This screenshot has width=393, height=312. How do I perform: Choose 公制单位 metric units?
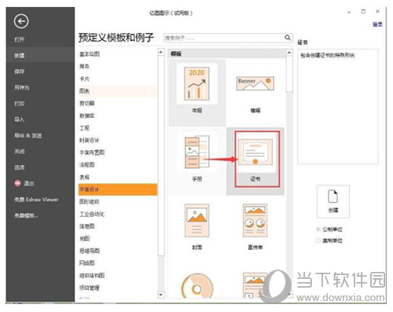point(329,229)
